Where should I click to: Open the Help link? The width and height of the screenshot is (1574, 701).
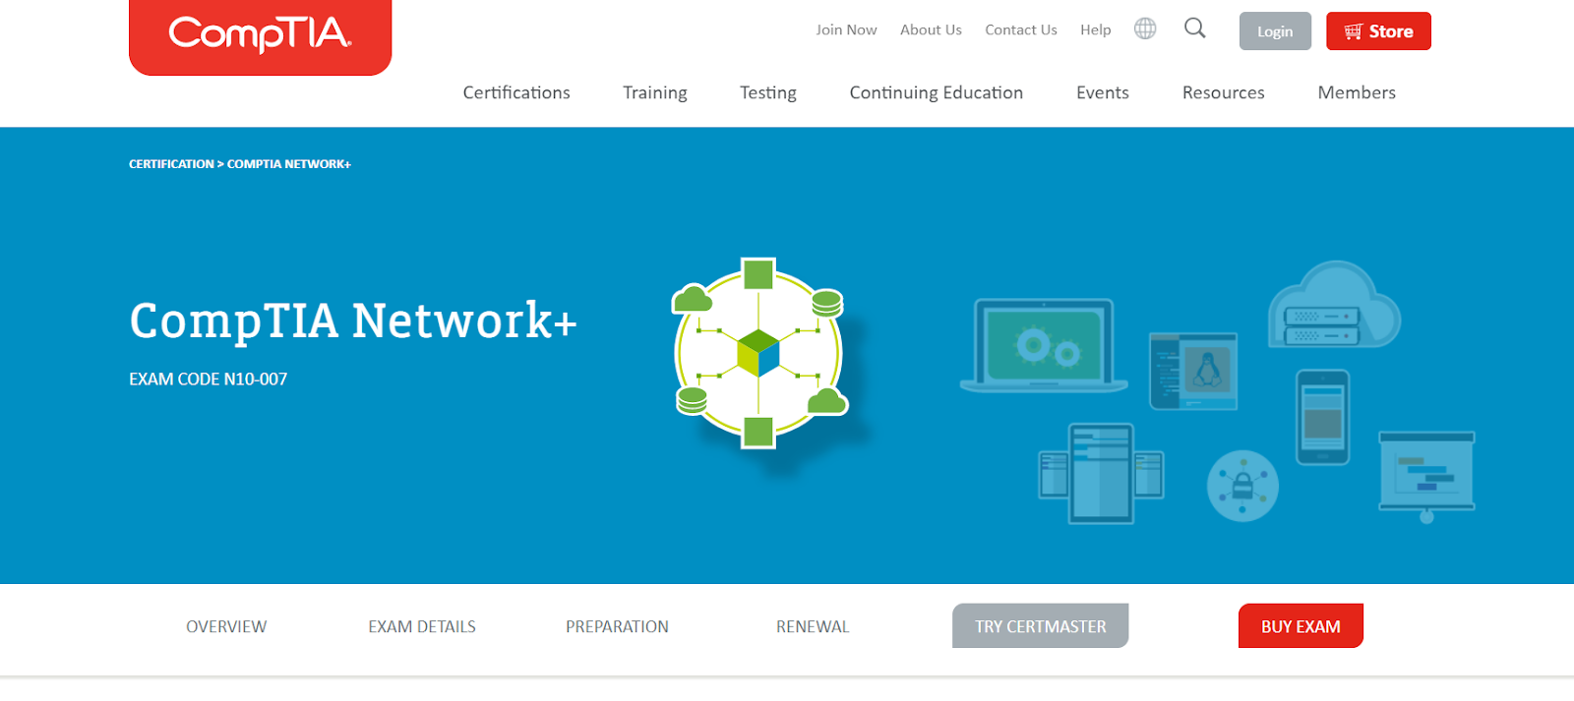pyautogui.click(x=1095, y=29)
